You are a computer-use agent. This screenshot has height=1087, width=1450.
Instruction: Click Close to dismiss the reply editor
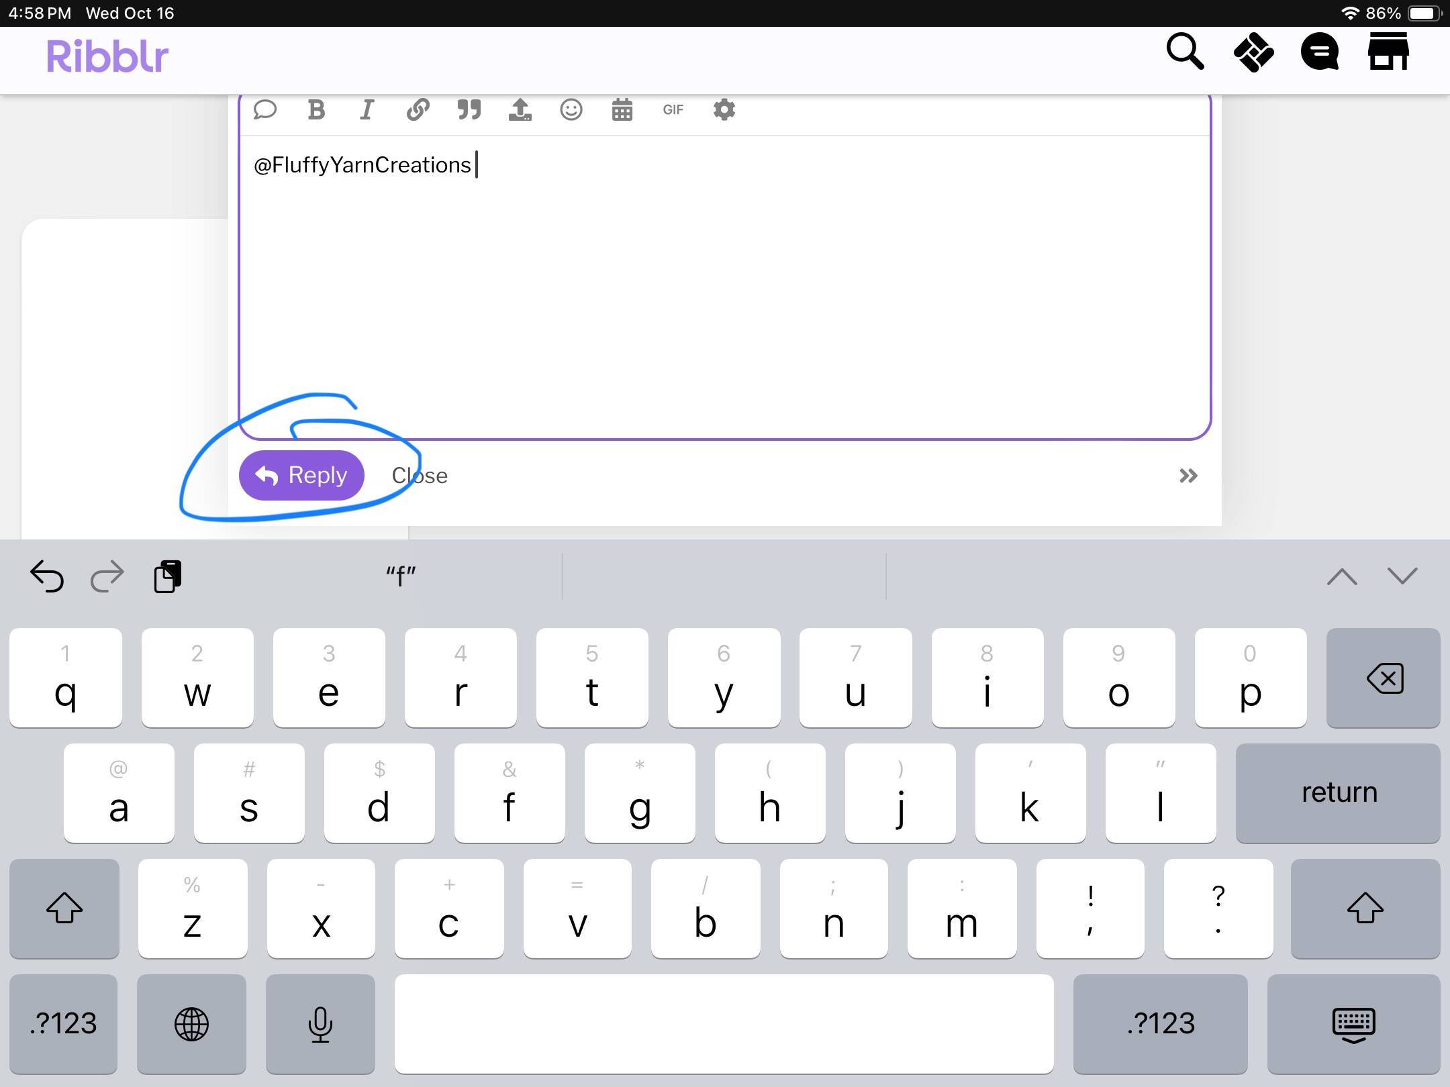pos(420,476)
